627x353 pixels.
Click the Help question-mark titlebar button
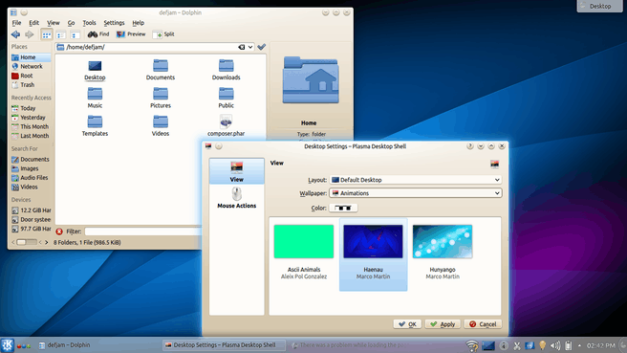470,146
